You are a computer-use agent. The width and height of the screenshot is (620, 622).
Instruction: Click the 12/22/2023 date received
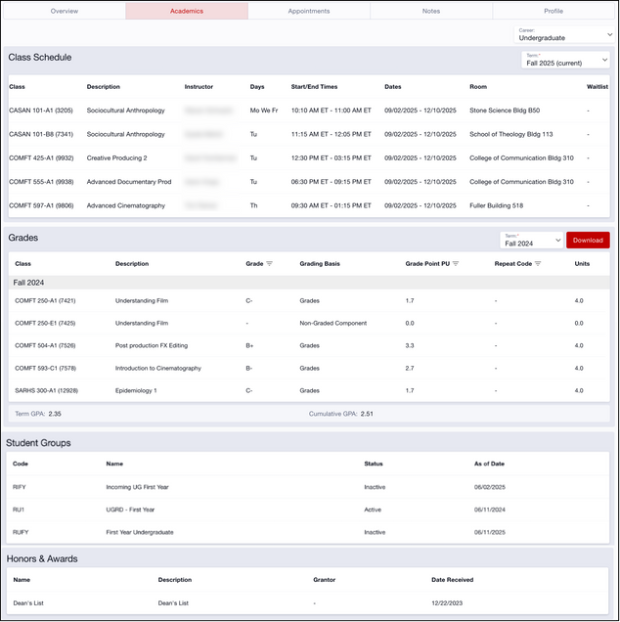pyautogui.click(x=447, y=603)
